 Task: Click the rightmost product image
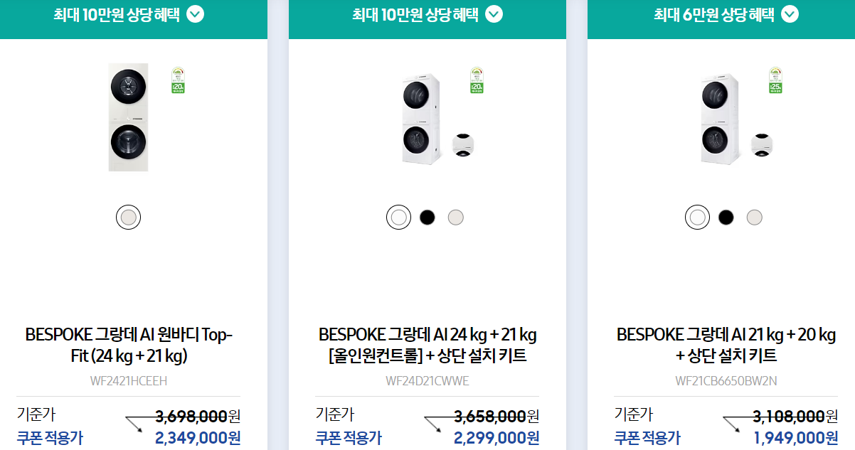point(717,117)
